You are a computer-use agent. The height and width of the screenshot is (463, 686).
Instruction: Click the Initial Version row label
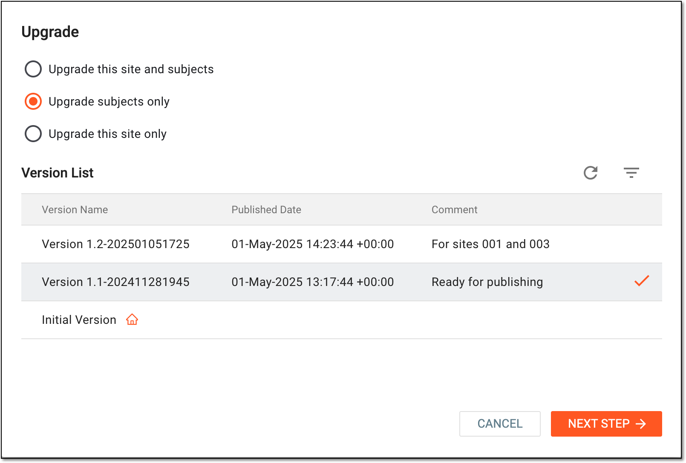[79, 320]
